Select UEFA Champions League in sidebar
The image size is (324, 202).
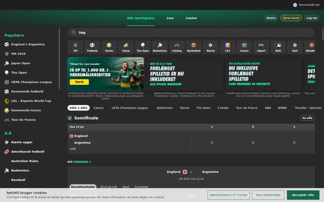point(31,82)
